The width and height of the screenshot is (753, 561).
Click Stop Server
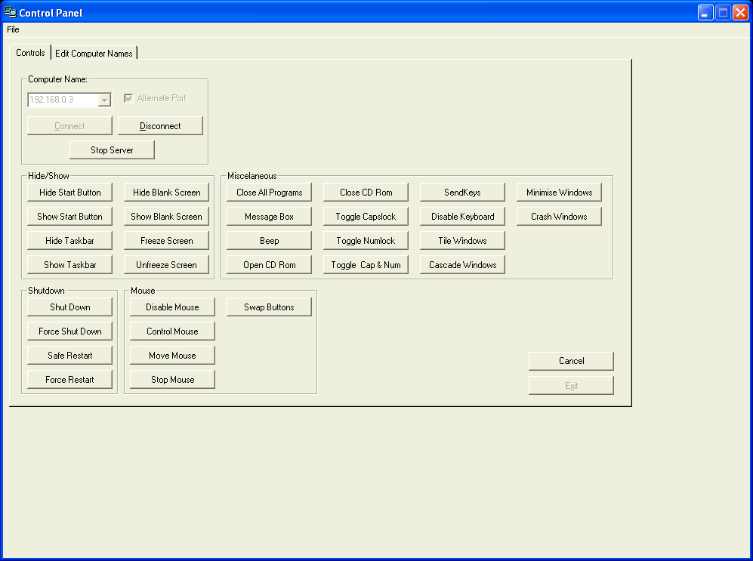(112, 149)
